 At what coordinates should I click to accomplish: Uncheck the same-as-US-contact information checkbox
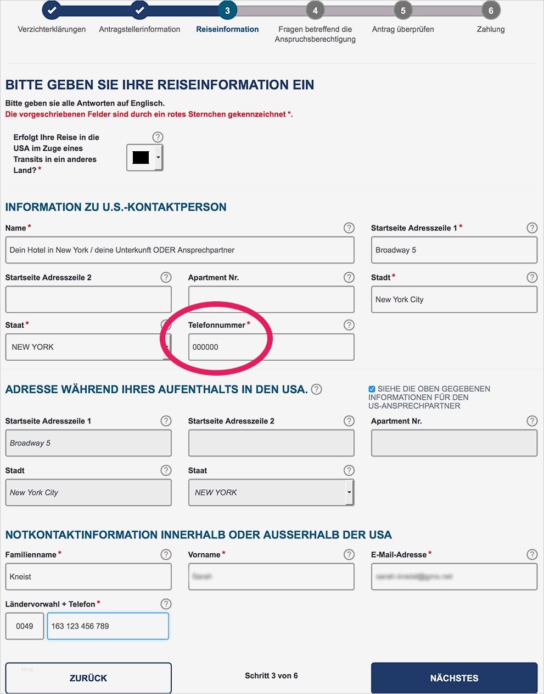click(x=372, y=389)
